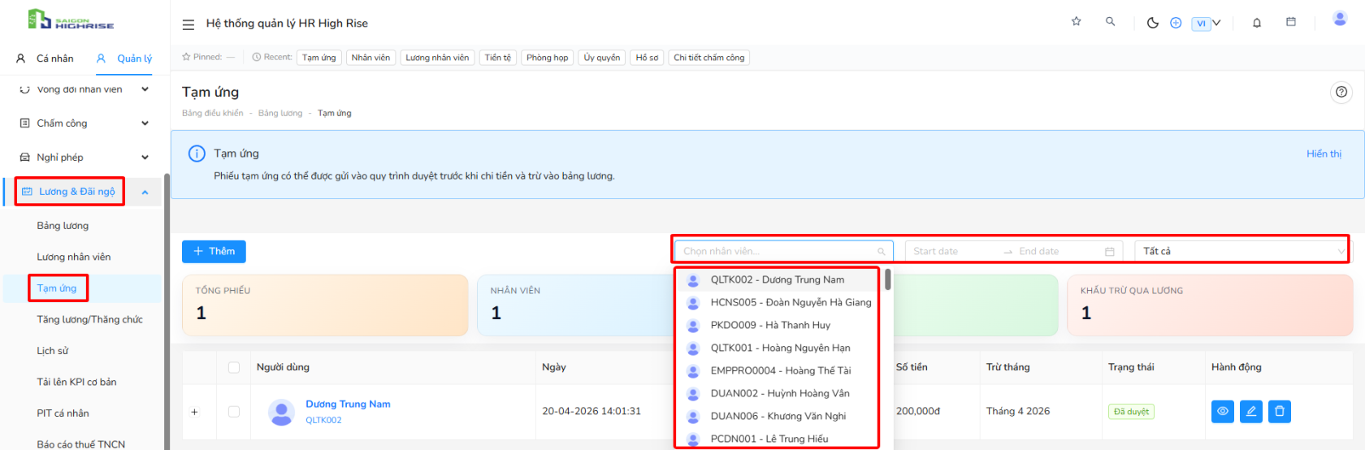This screenshot has width=1365, height=450.
Task: View advance record eye icon
Action: coord(1223,412)
